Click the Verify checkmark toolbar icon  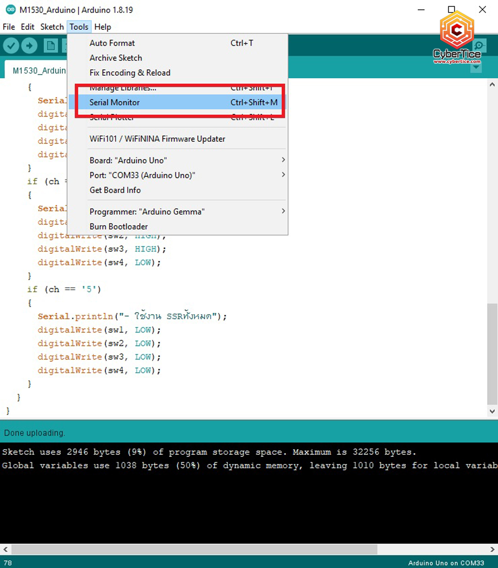11,46
